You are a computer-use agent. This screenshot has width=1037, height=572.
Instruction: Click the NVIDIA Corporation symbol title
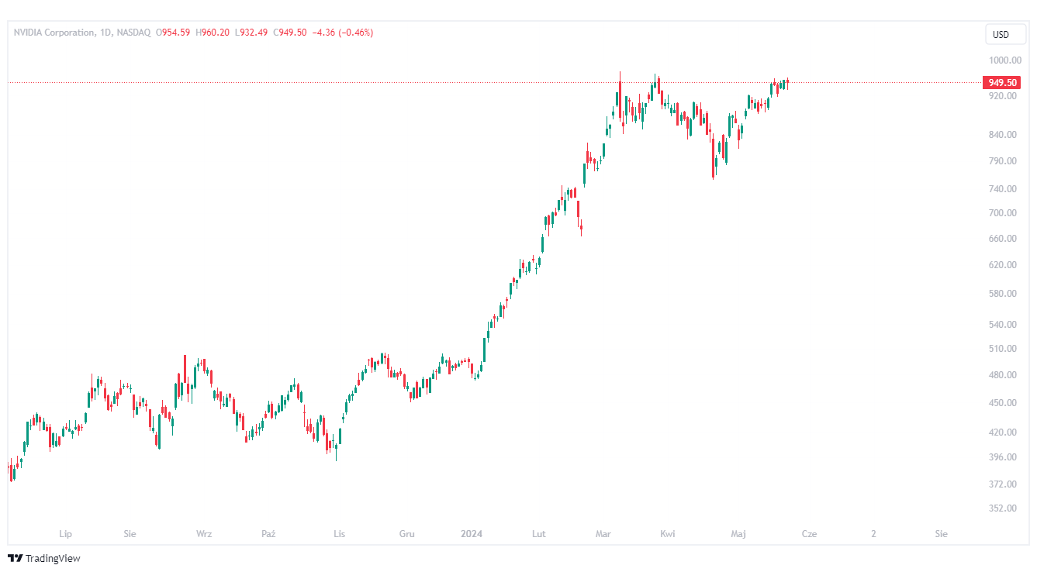pyautogui.click(x=54, y=33)
